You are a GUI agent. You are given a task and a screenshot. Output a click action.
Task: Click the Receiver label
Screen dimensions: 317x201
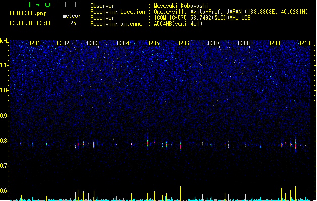point(102,18)
